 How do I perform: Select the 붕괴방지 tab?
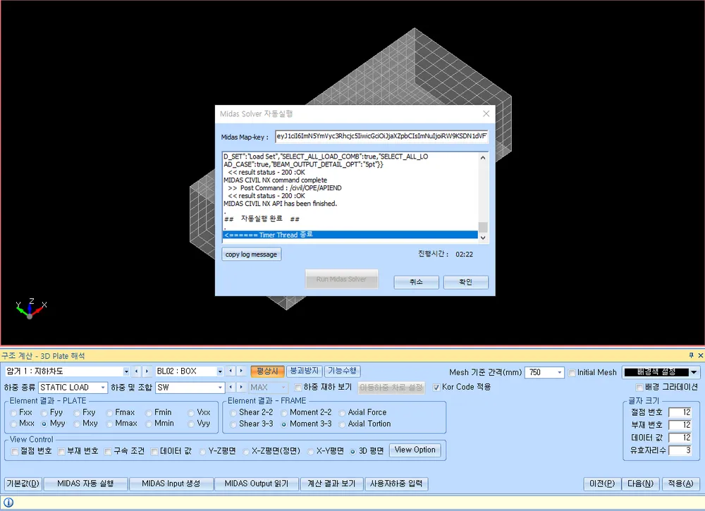pyautogui.click(x=304, y=371)
